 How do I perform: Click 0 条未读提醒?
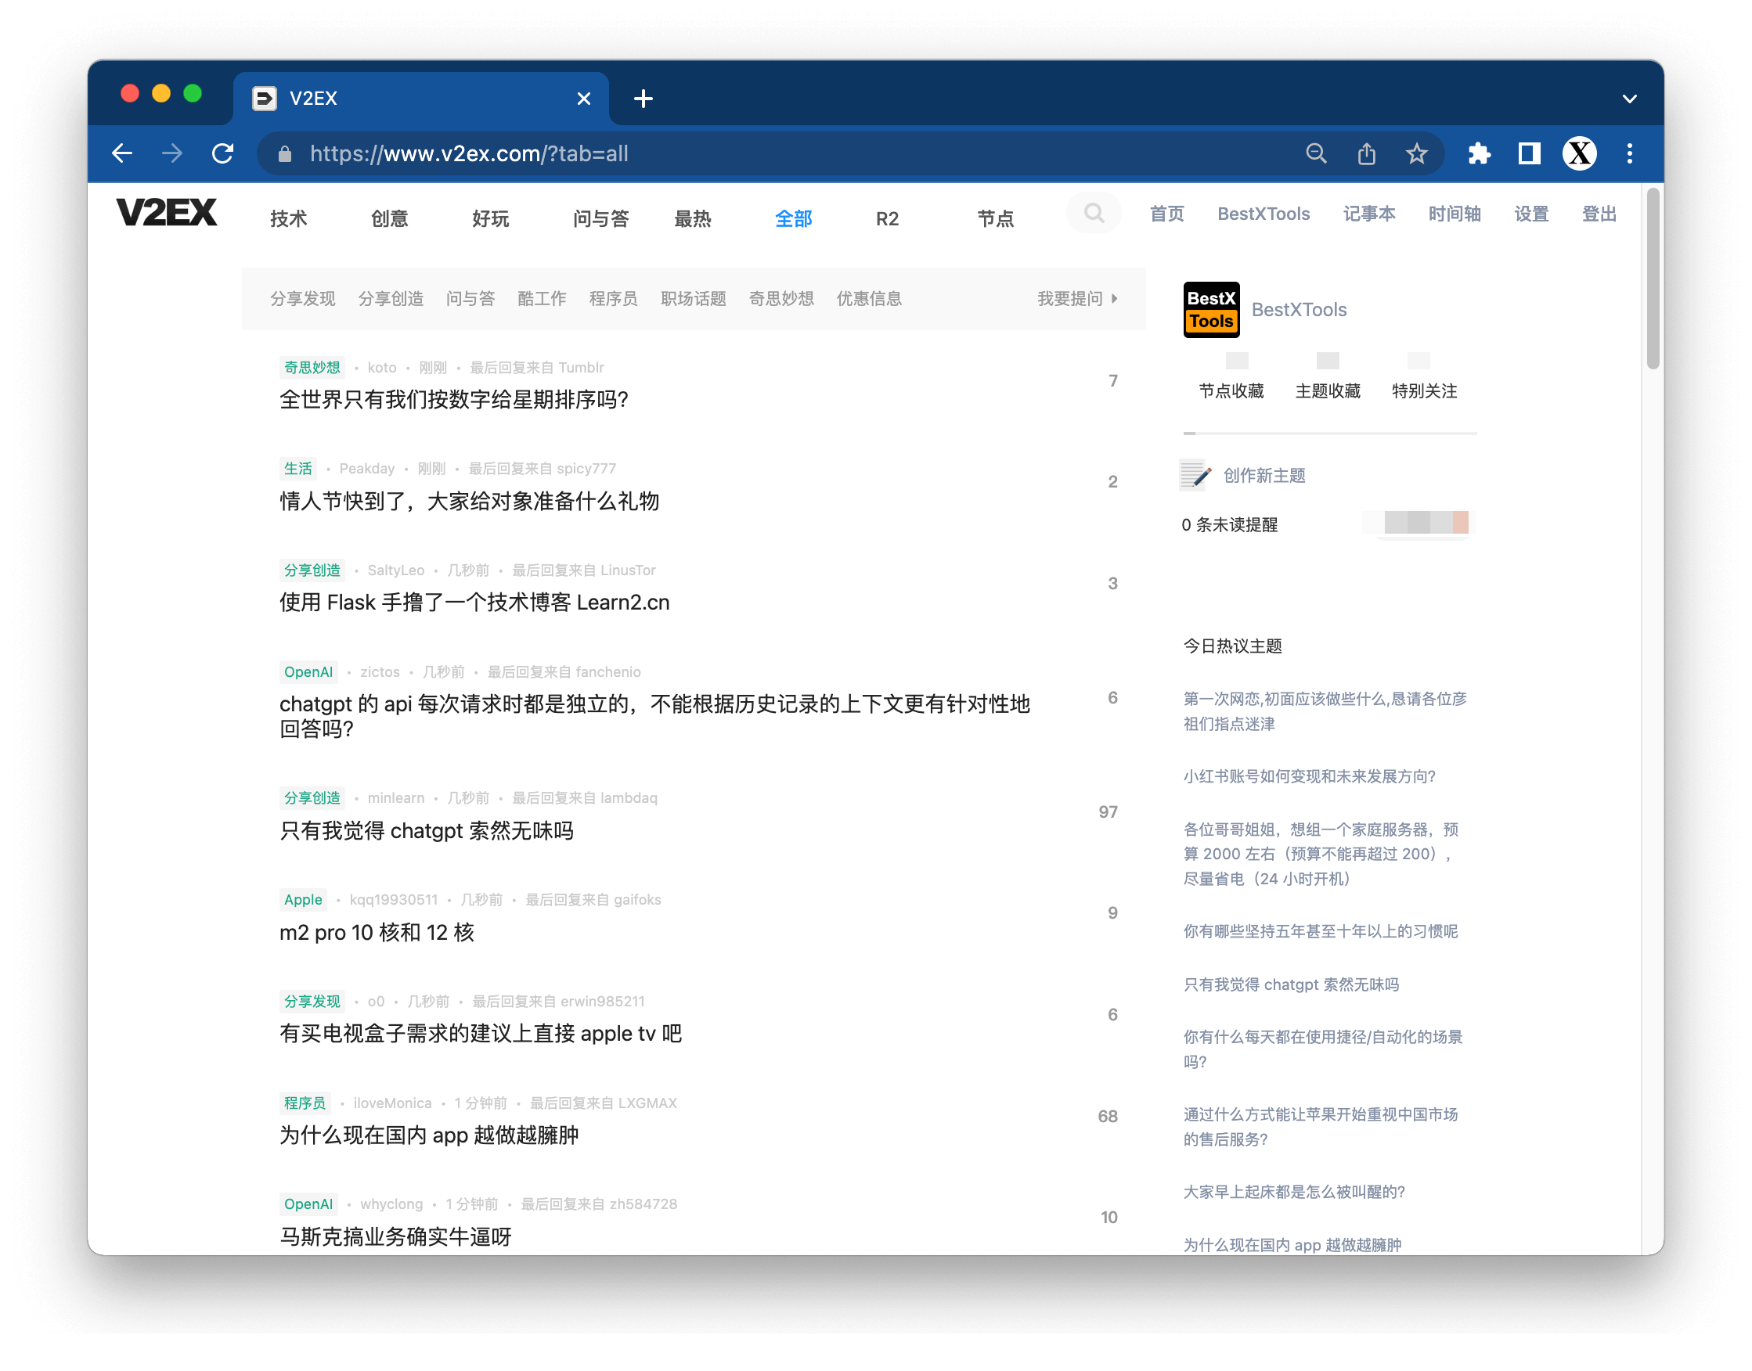(x=1228, y=524)
